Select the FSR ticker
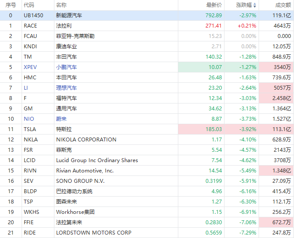 pos(28,150)
